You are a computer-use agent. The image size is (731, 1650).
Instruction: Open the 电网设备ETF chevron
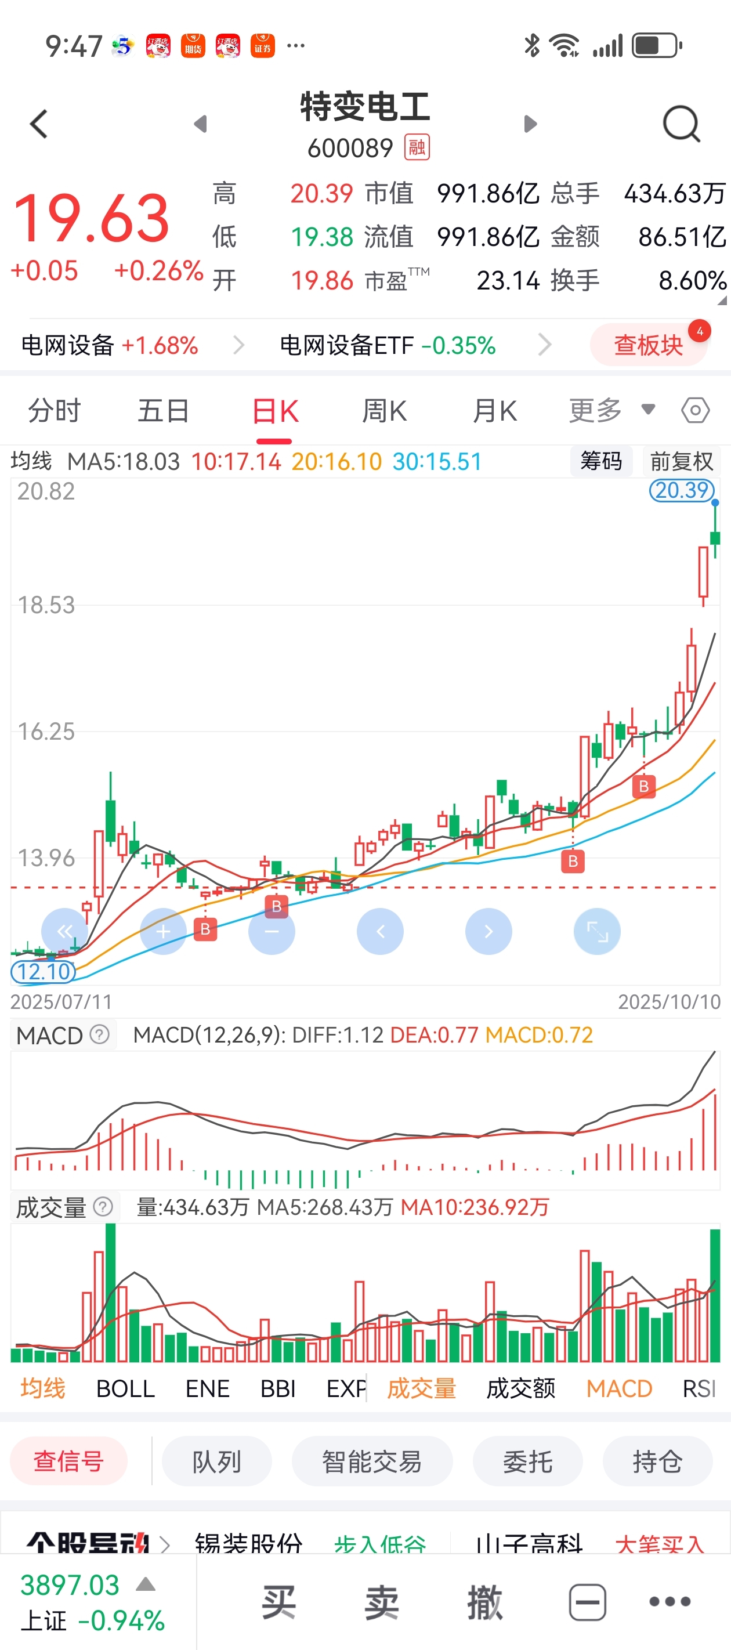tap(545, 345)
